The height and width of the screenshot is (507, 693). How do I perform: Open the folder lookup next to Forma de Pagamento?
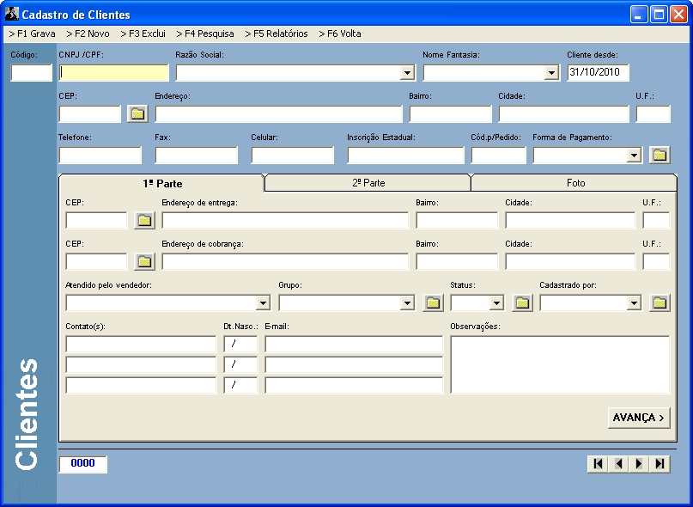coord(659,155)
